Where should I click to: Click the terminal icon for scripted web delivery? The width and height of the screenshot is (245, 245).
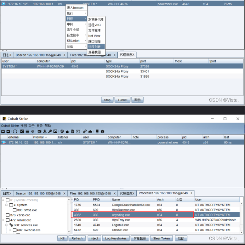(x=78, y=131)
